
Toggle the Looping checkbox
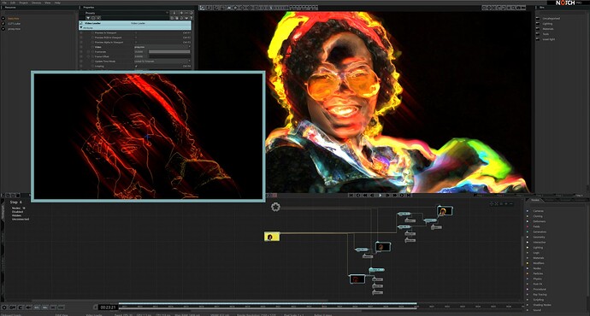(x=136, y=66)
